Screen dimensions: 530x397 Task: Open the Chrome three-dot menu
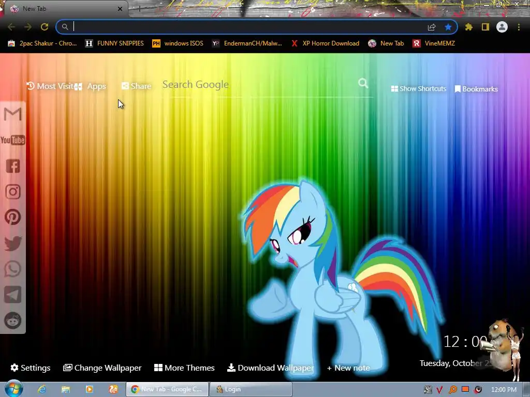click(519, 27)
